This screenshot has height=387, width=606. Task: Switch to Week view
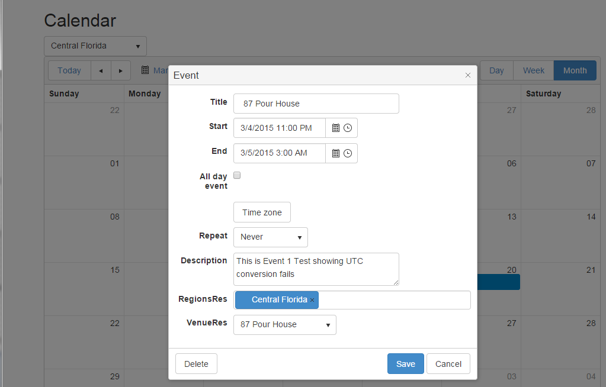click(x=533, y=70)
